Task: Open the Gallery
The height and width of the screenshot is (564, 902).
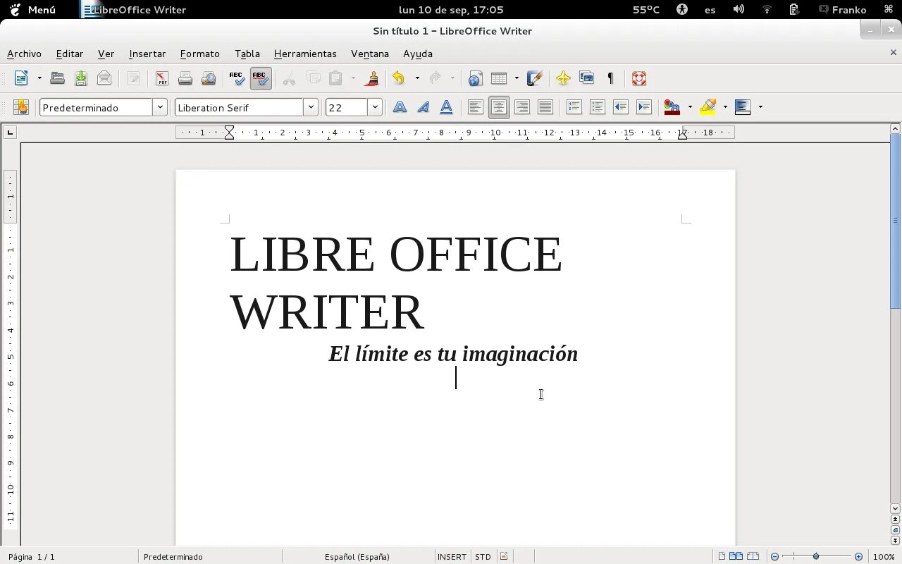Action: pyautogui.click(x=586, y=78)
